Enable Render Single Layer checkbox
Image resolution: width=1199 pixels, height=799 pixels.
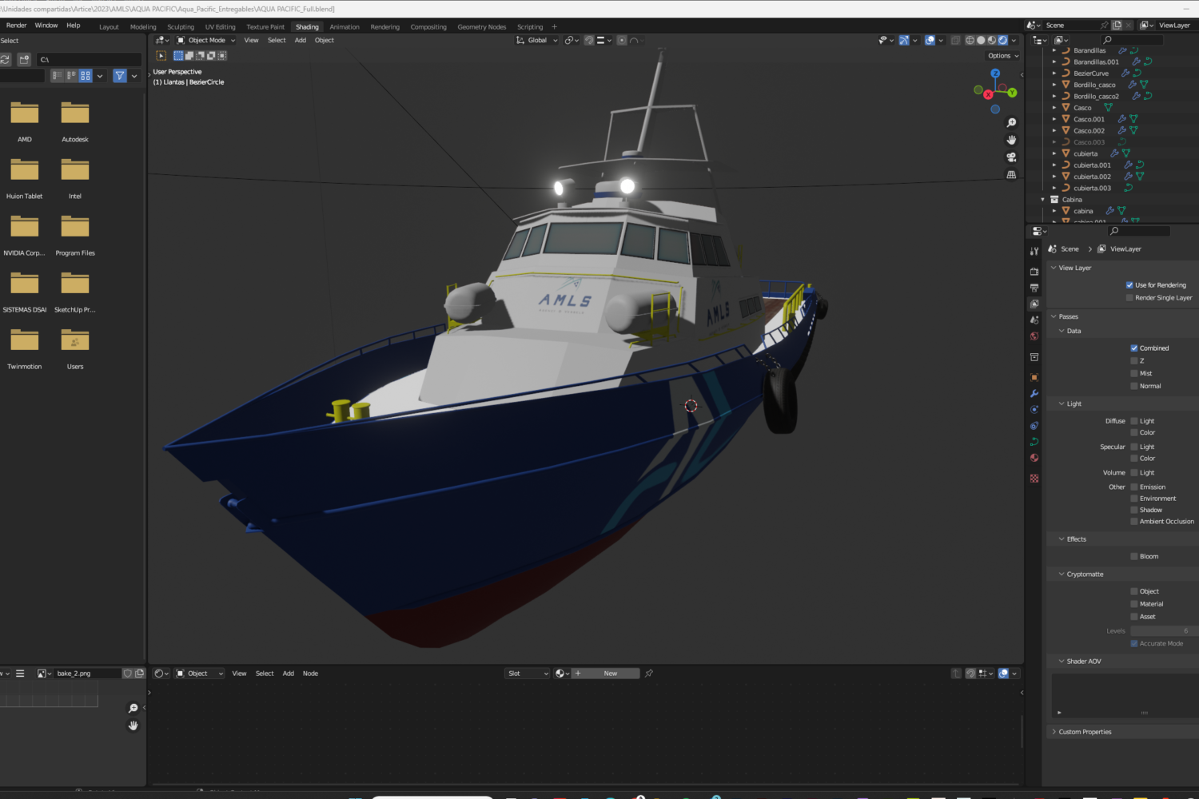pos(1129,298)
